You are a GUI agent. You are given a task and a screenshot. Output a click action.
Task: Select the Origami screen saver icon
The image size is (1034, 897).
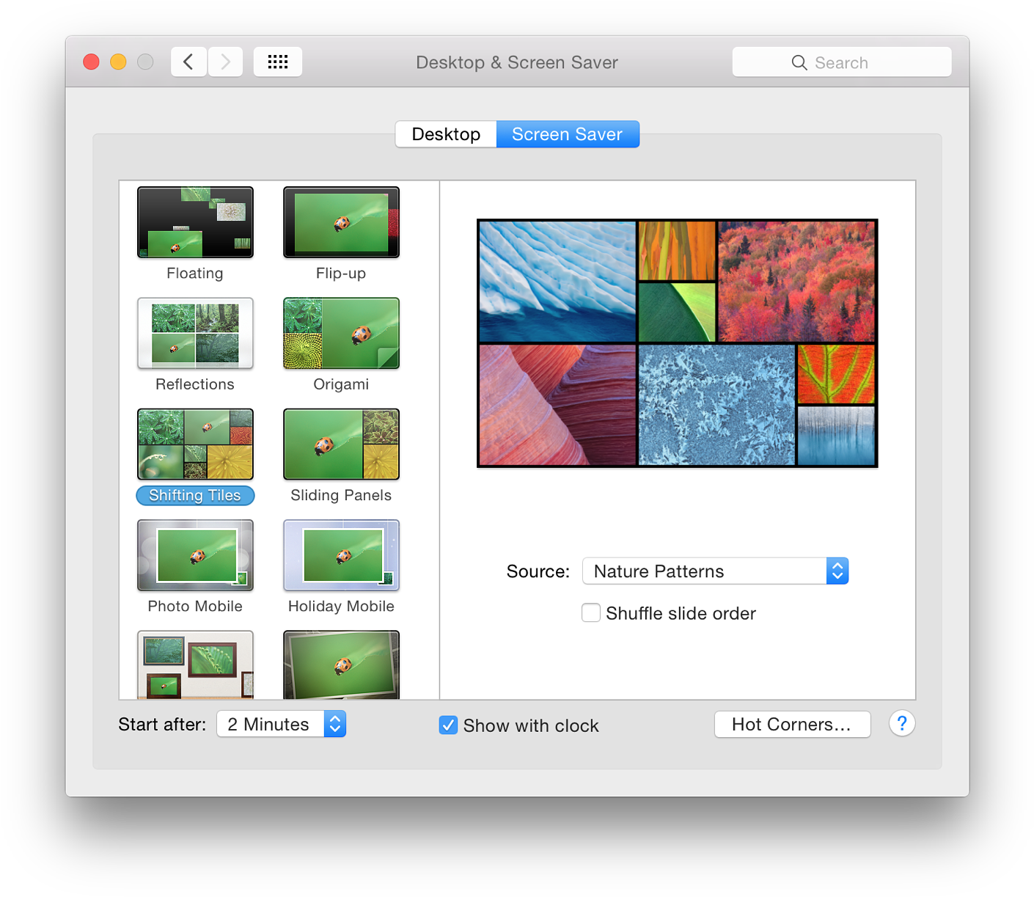coord(341,333)
